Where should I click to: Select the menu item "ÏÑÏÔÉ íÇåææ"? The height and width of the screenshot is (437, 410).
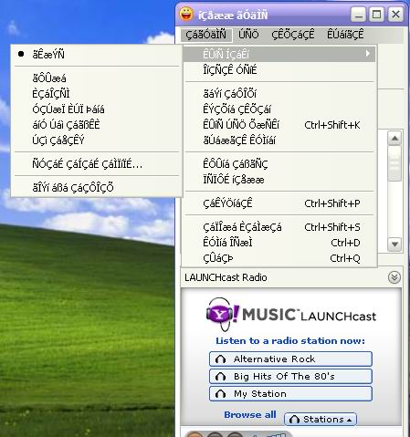[279, 180]
